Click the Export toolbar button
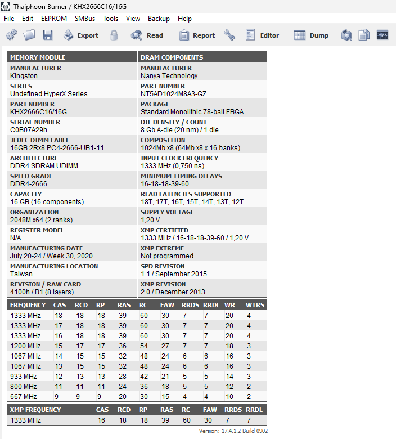396x439 pixels. [80, 35]
